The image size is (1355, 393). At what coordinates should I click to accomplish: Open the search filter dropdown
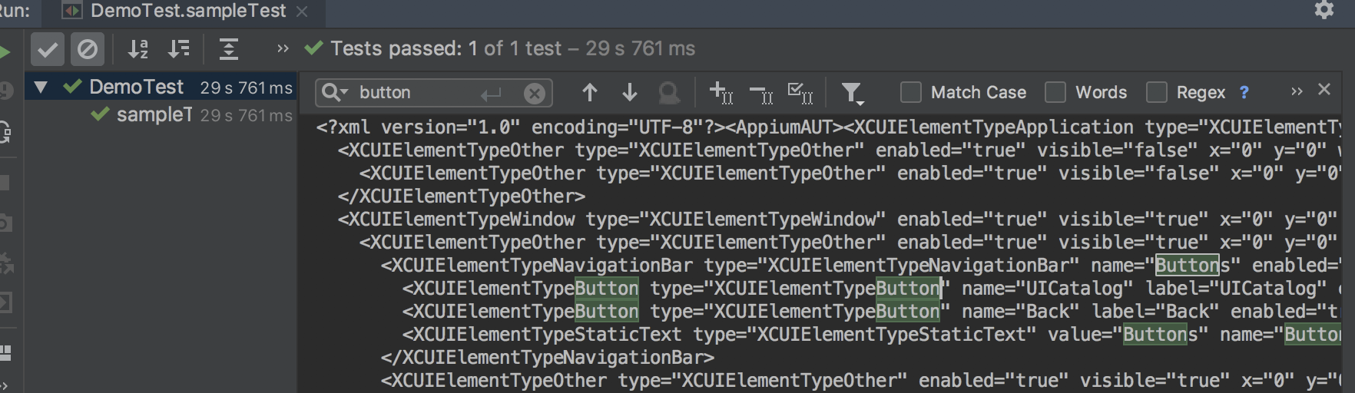[x=852, y=94]
